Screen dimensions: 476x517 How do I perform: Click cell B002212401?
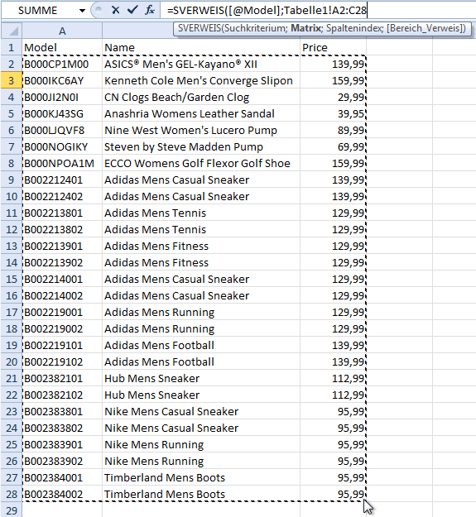coord(62,180)
